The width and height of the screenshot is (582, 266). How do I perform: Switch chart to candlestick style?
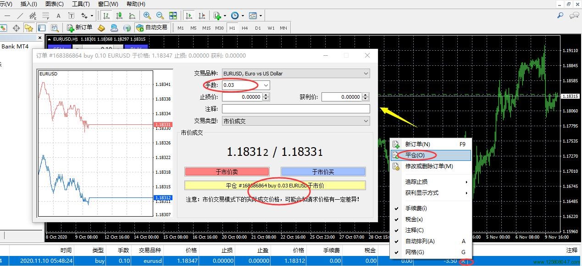tap(119, 16)
